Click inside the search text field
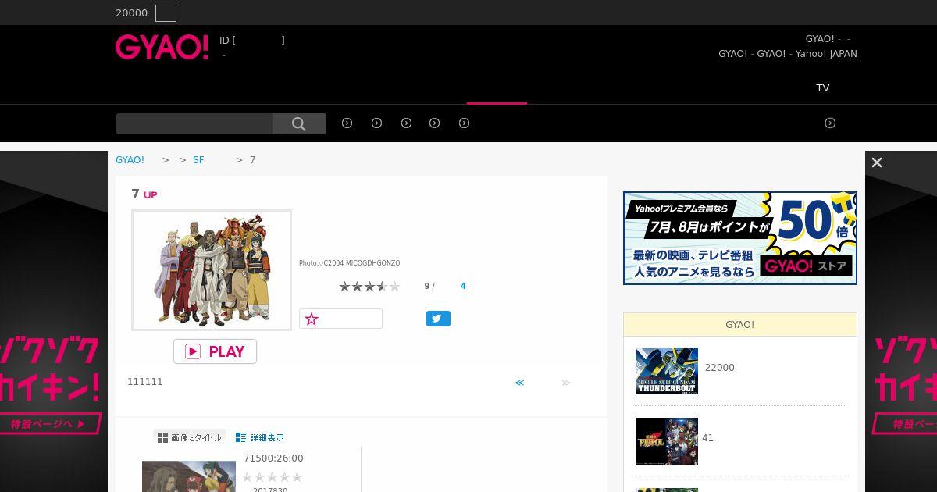937x492 pixels. click(x=194, y=123)
